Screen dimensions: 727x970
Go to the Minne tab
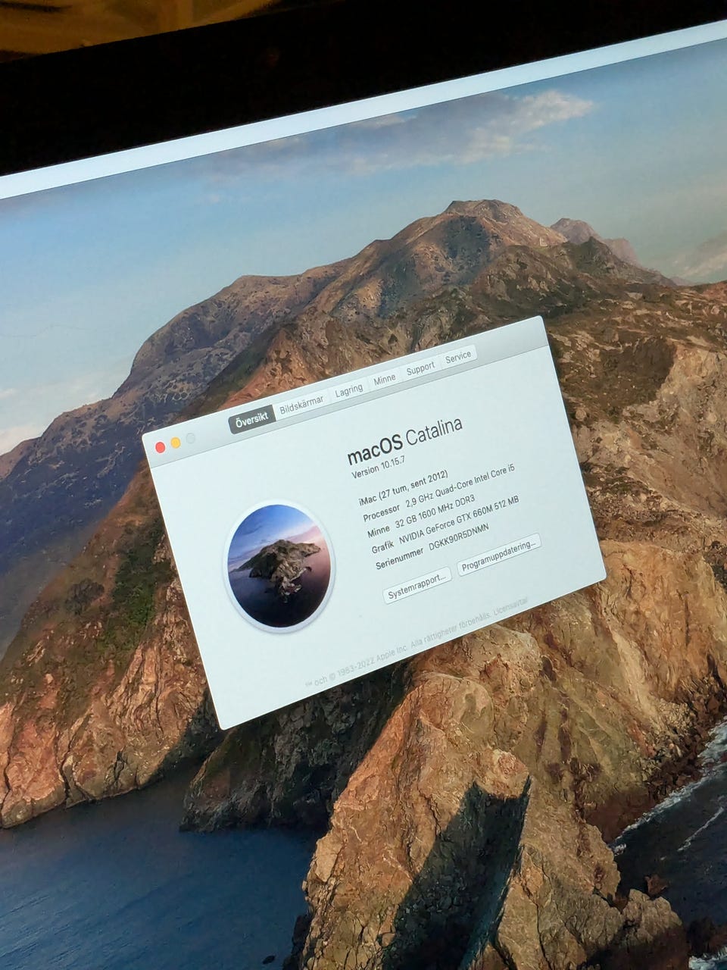tap(385, 378)
